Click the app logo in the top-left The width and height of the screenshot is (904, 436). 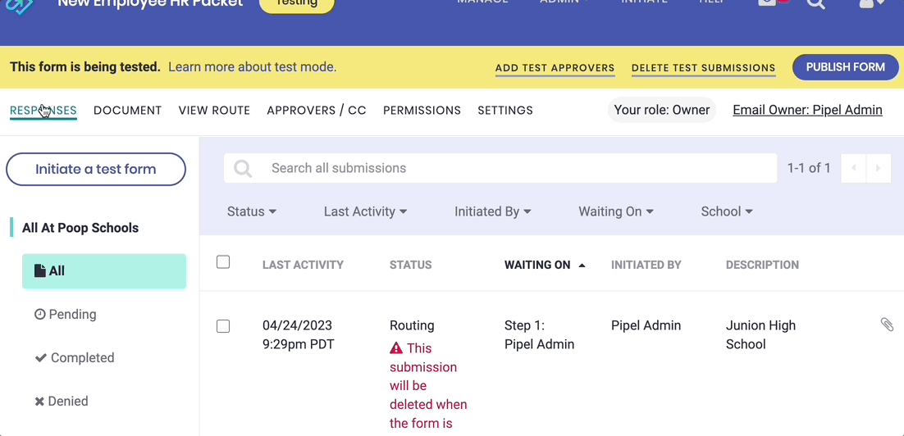(x=20, y=5)
